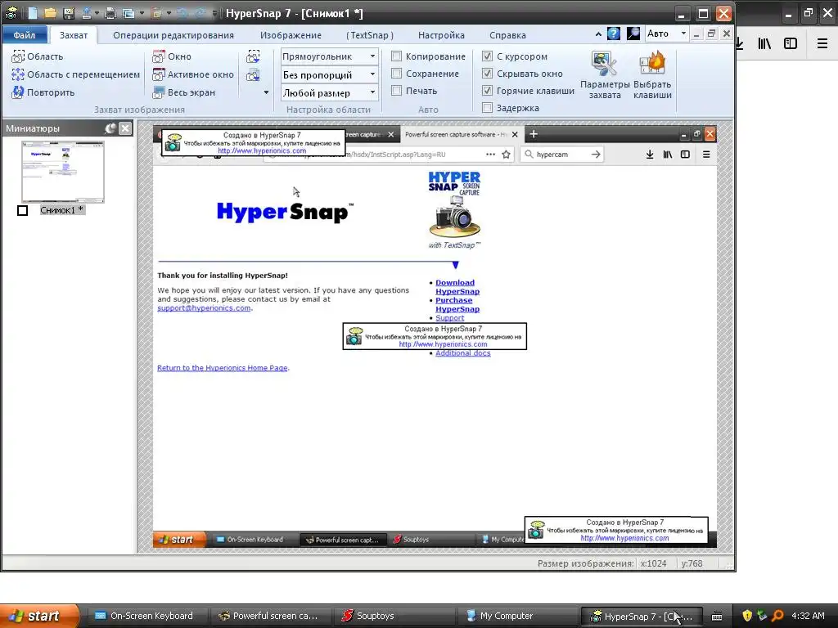The image size is (838, 628).
Task: Switch to the Настройка tab
Action: click(441, 34)
